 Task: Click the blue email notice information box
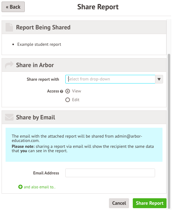pos(84,145)
